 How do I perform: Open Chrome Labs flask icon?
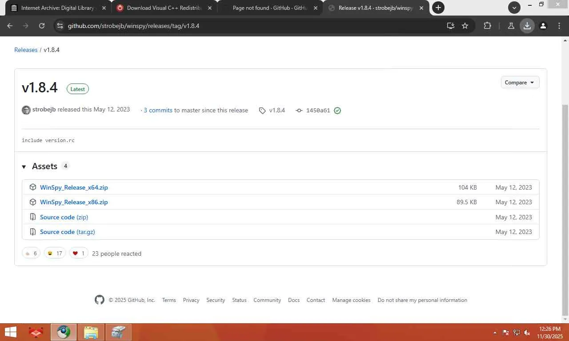511,26
